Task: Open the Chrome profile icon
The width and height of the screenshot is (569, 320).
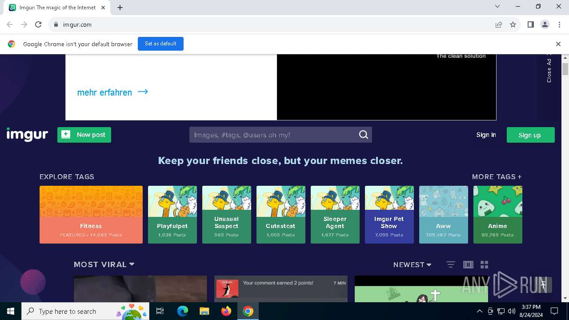Action: click(x=545, y=24)
